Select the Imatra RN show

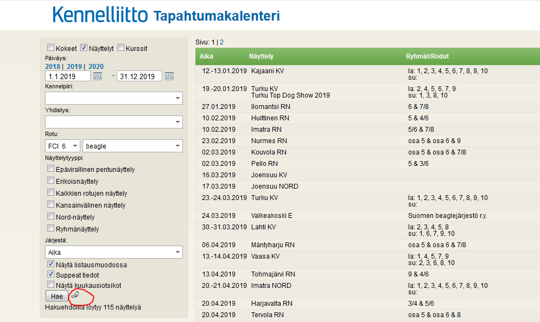tap(266, 130)
